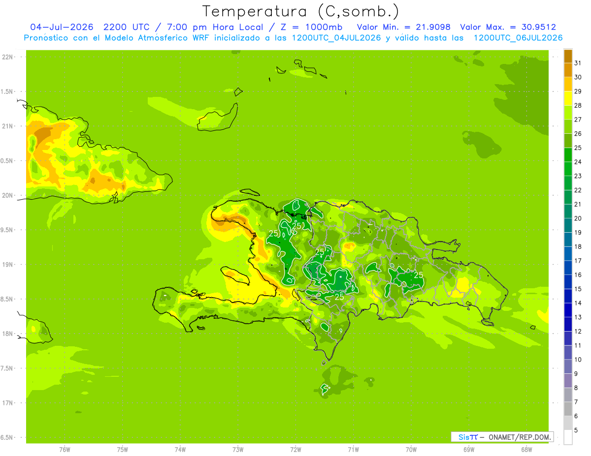Click the '25' value on the color legend
This screenshot has width=591, height=456.
click(x=578, y=148)
